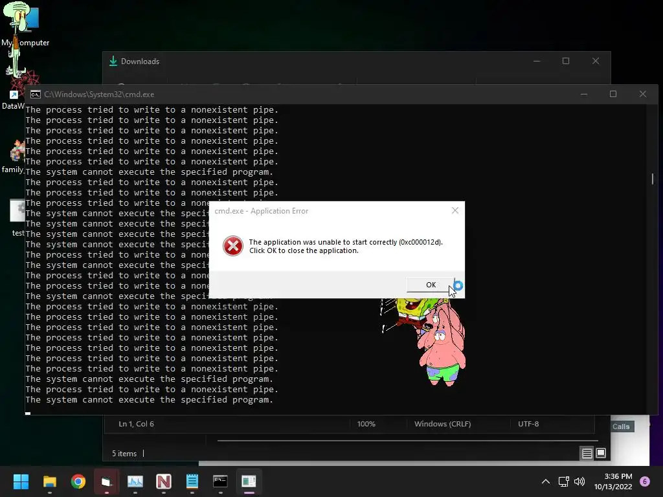Click the Downloads window title icon

tap(113, 61)
